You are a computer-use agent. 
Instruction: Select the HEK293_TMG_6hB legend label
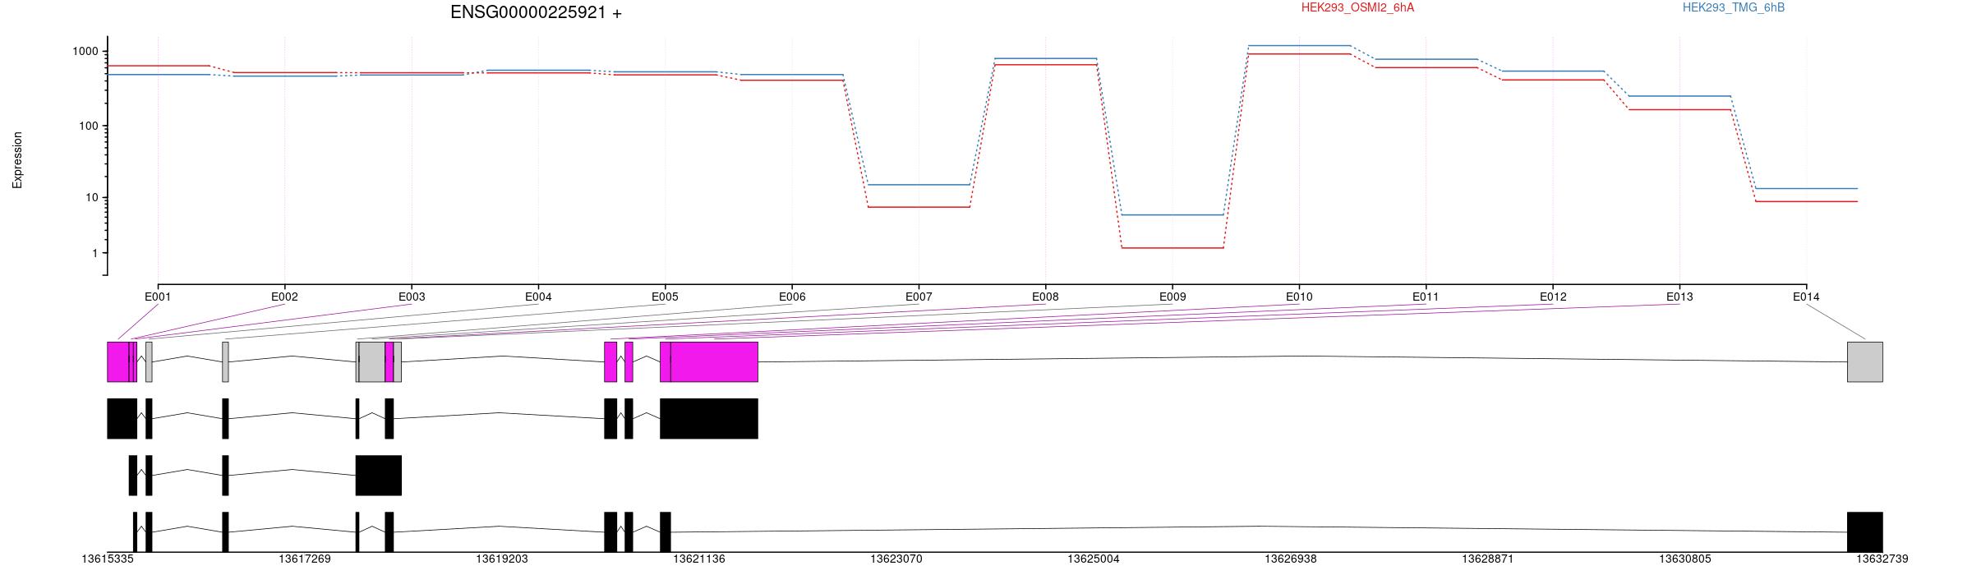click(x=1734, y=7)
